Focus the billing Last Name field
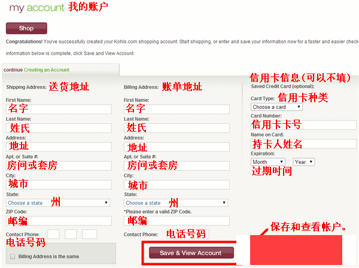Viewport: 359px width, 268px height. point(177,128)
